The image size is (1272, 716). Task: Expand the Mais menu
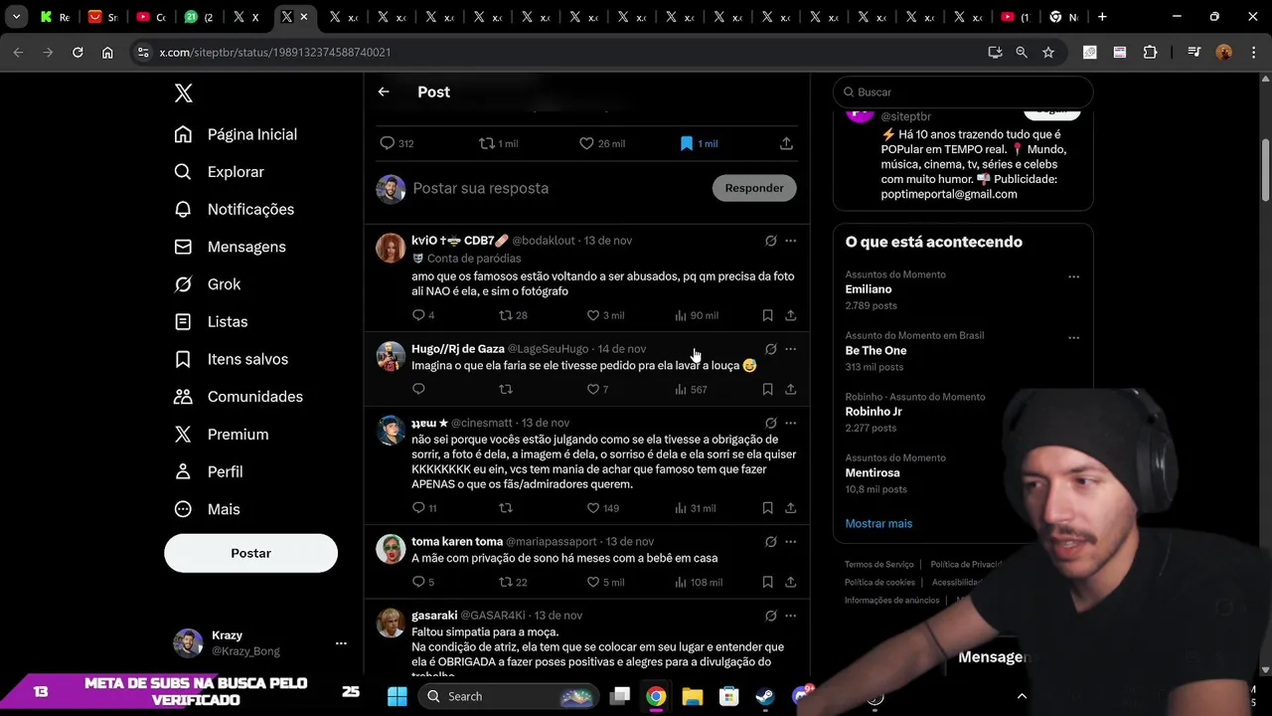tap(207, 509)
